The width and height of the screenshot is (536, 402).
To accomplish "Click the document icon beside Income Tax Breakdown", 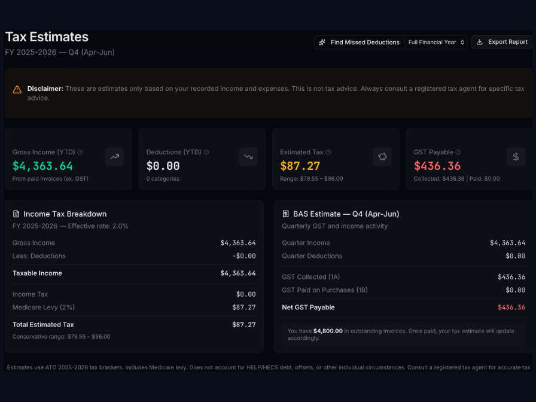I will (16, 214).
